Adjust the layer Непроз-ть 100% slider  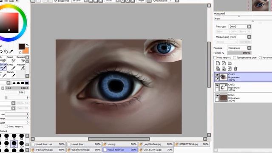239,53
